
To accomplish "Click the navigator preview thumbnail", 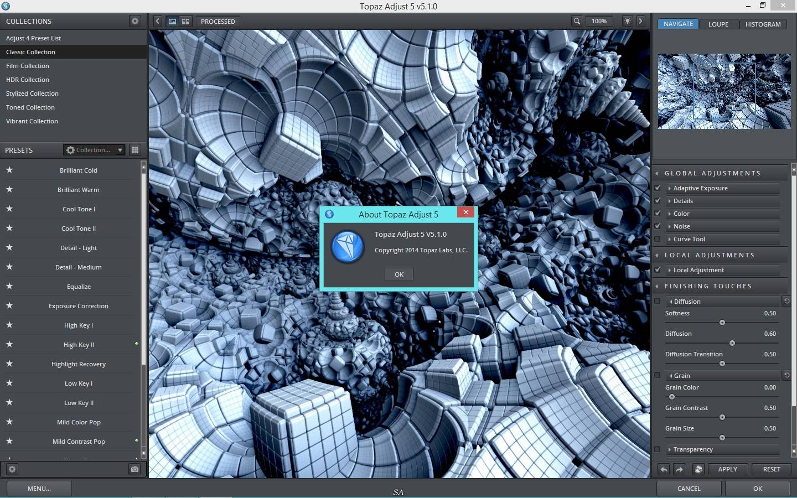I will (724, 91).
